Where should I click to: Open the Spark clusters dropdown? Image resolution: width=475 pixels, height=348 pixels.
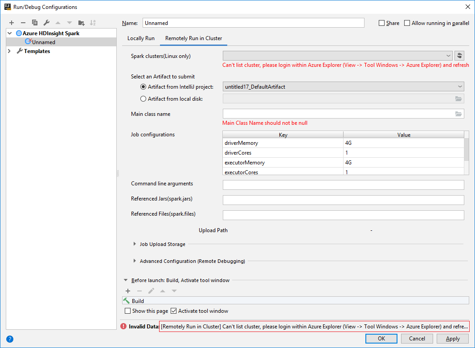pos(449,56)
